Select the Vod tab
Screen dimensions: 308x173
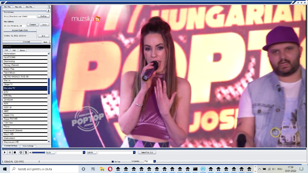coord(14,50)
